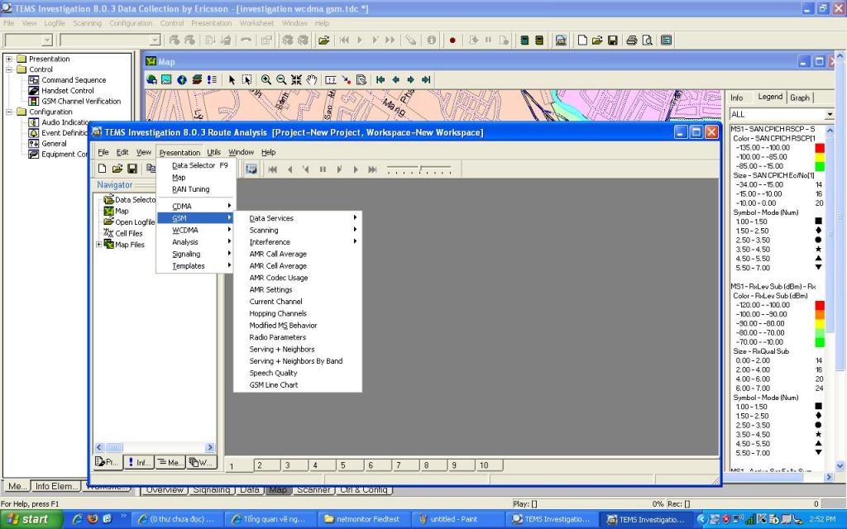Viewport: 847px width, 529px height.
Task: Switch to the Graph tab
Action: coord(800,98)
